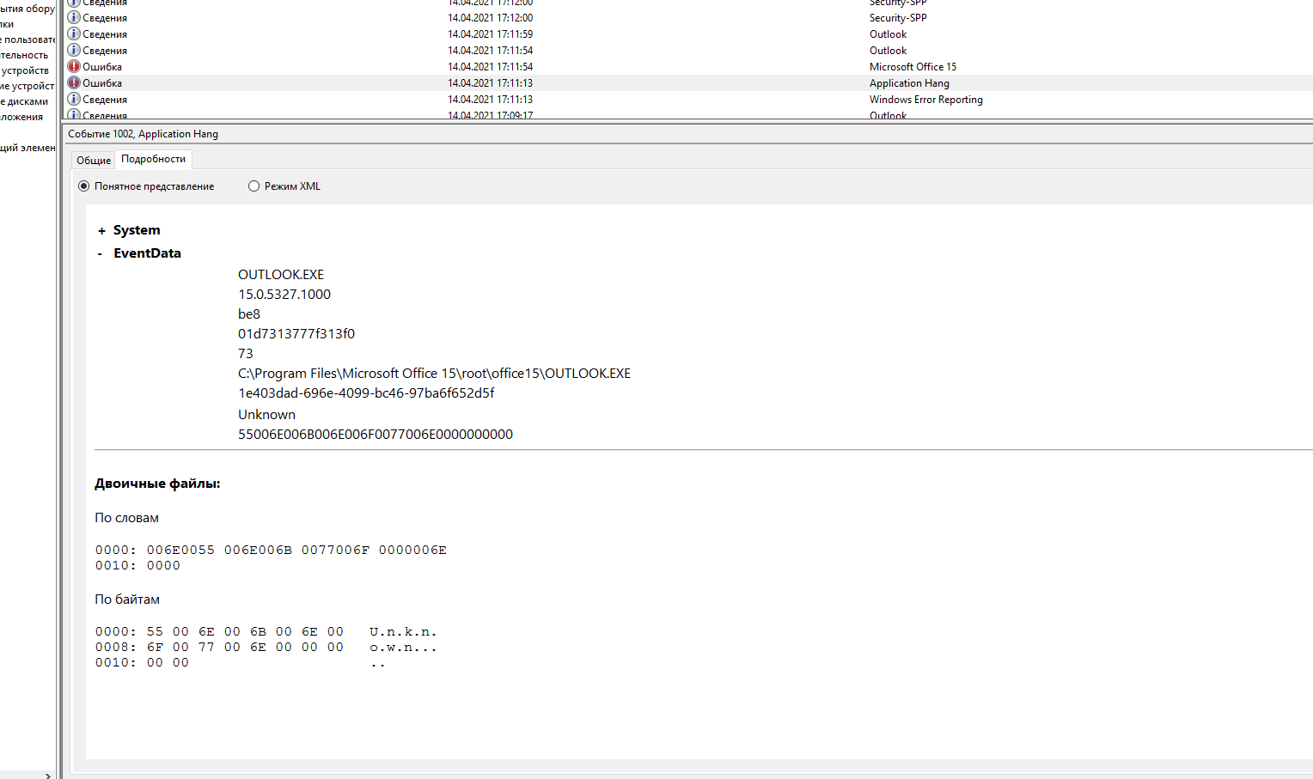The height and width of the screenshot is (779, 1313).
Task: Click the 'Подробности' tab
Action: pos(153,159)
